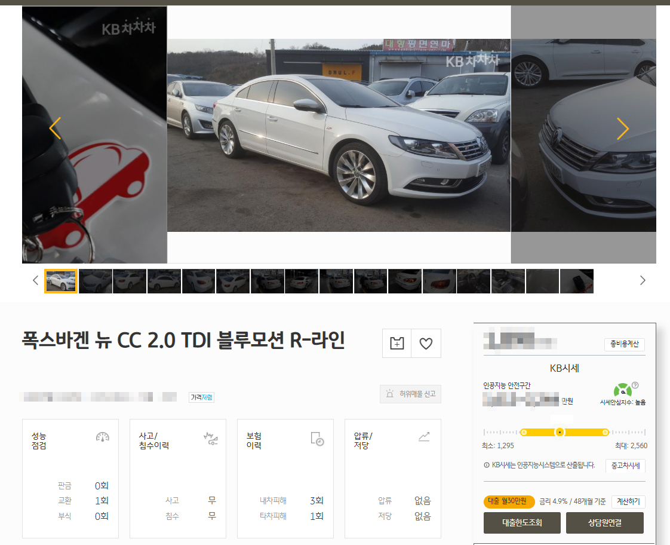Select the tenth thumbnail in the strip
Image resolution: width=670 pixels, height=545 pixels.
click(x=370, y=281)
